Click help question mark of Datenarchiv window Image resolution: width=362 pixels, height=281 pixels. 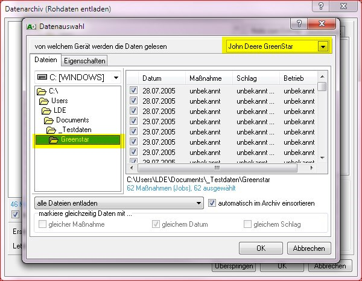pyautogui.click(x=321, y=6)
